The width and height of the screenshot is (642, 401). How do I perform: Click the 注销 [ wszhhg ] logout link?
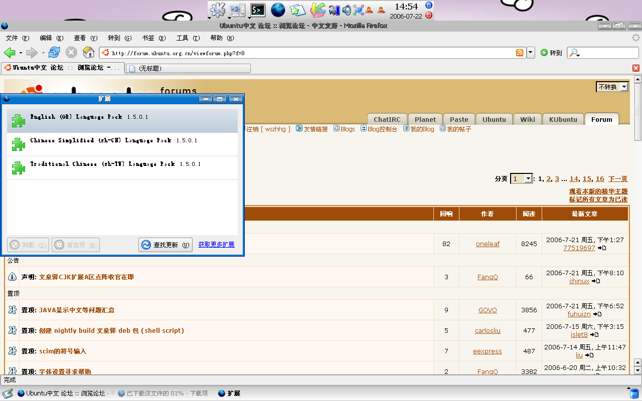coord(268,129)
